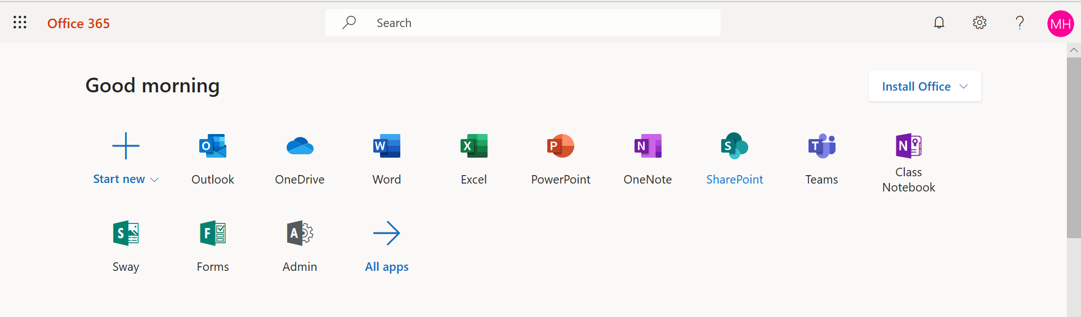This screenshot has height=317, width=1081.
Task: Launch the Sway app icon
Action: pos(126,233)
